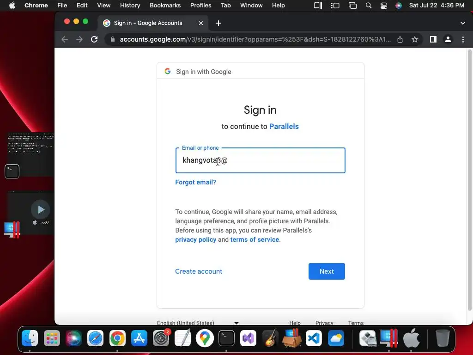Click the Email or phone field
Image resolution: width=473 pixels, height=355 pixels.
[x=261, y=160]
